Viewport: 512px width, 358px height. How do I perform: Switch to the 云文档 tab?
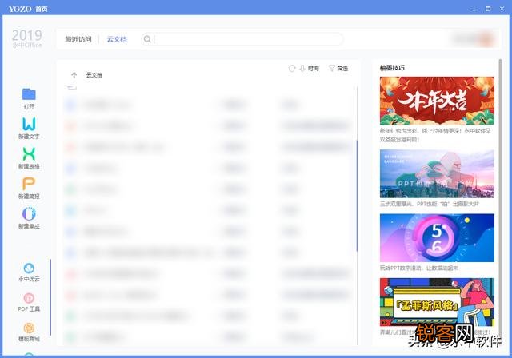117,39
